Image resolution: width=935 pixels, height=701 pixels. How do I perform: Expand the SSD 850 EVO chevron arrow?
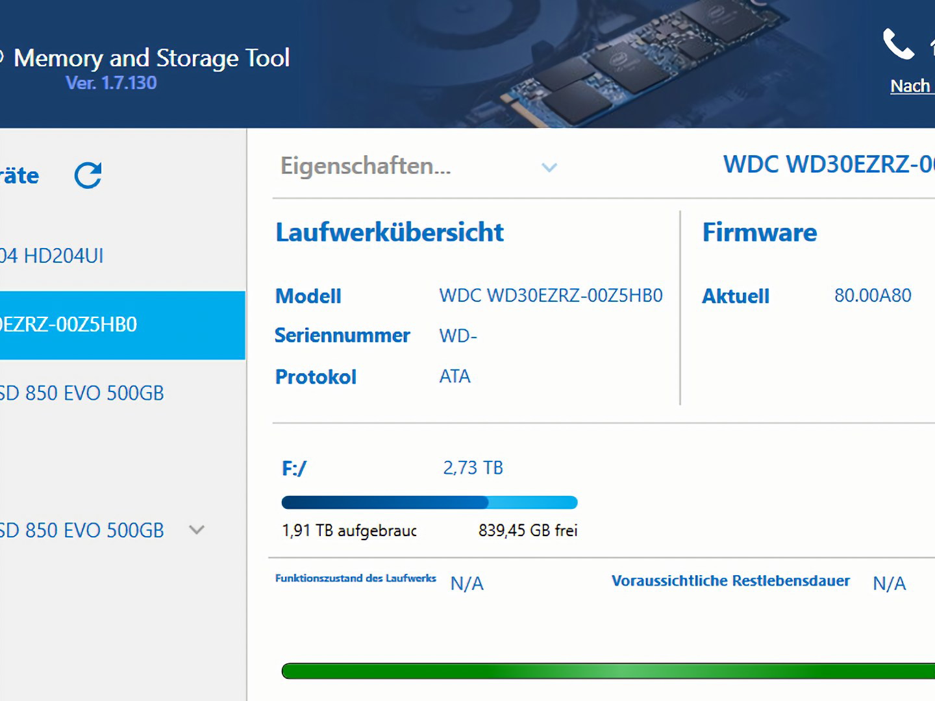click(197, 530)
